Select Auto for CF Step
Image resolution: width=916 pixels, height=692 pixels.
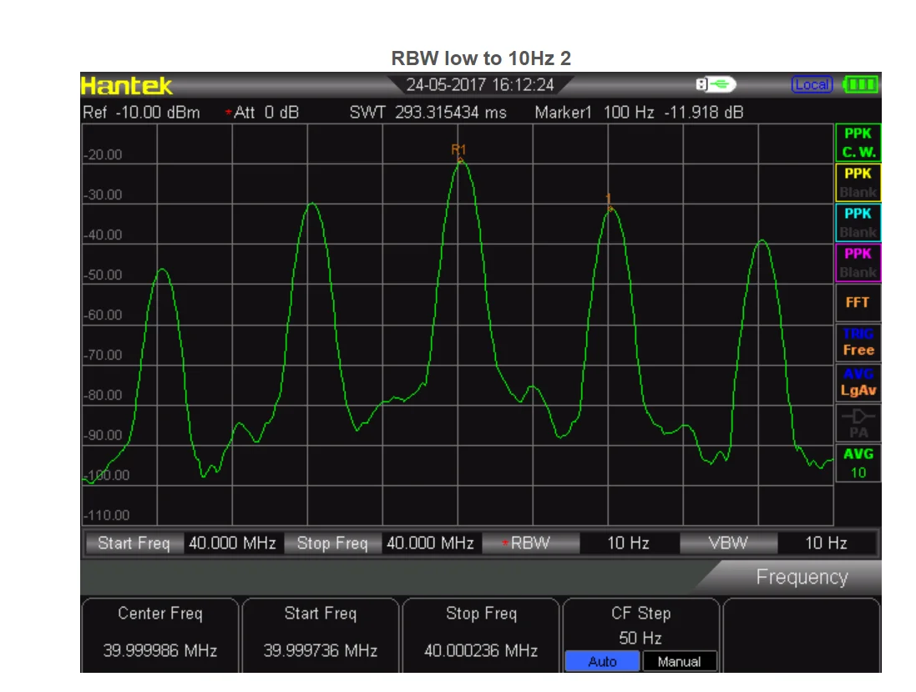pyautogui.click(x=602, y=662)
